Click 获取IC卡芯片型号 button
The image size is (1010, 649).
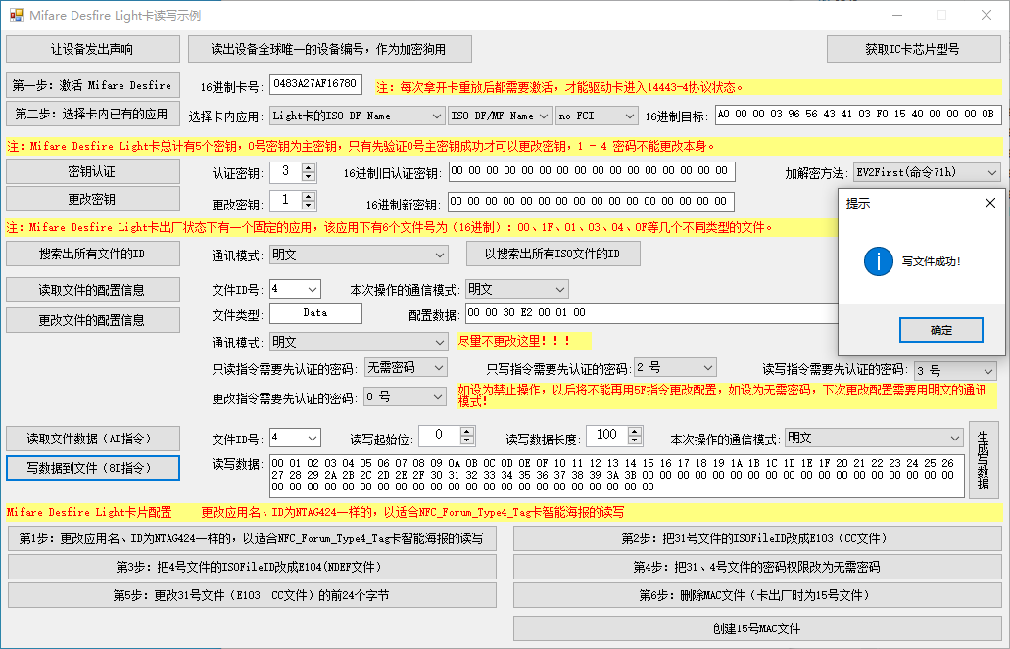pyautogui.click(x=911, y=49)
